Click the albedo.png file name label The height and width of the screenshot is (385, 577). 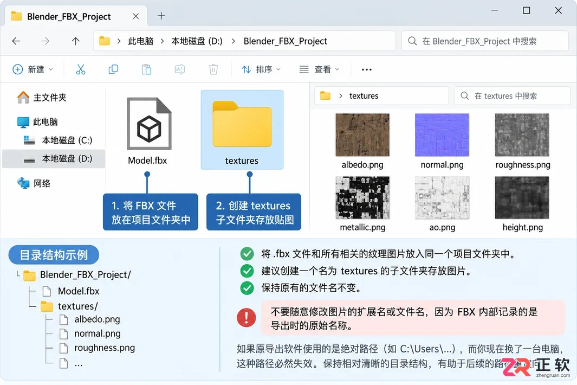point(362,165)
